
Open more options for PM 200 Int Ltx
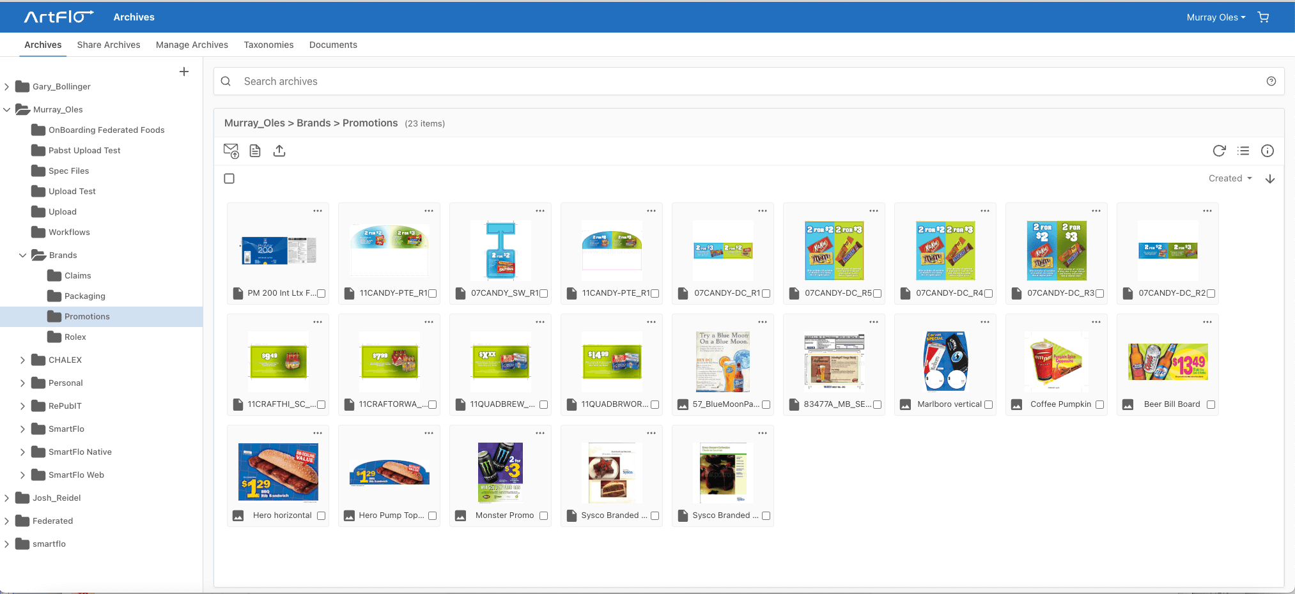(x=318, y=211)
